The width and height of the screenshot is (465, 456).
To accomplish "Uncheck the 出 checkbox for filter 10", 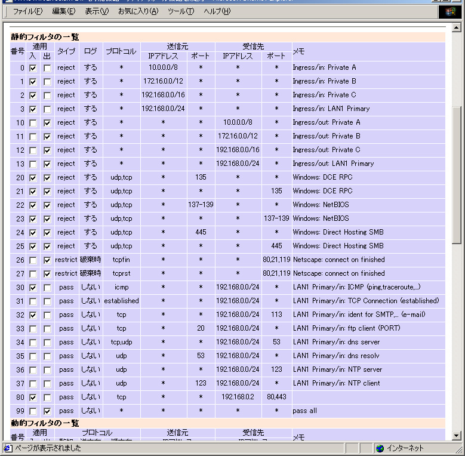I will pos(47,123).
